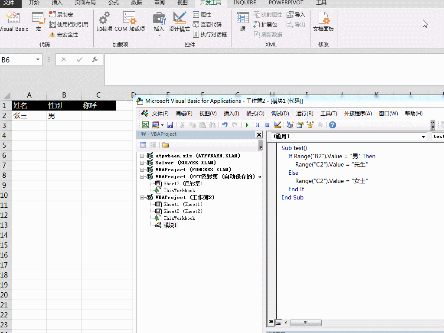Viewport: 444px width, 333px height.
Task: Open VBA 帮助(H) menu
Action: 414,114
